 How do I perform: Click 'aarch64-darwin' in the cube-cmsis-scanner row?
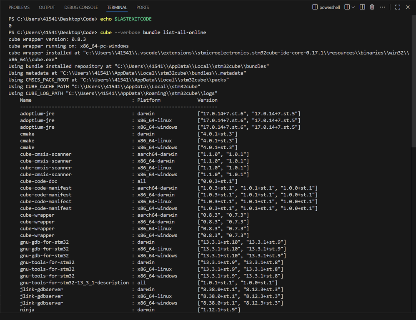pyautogui.click(x=157, y=154)
